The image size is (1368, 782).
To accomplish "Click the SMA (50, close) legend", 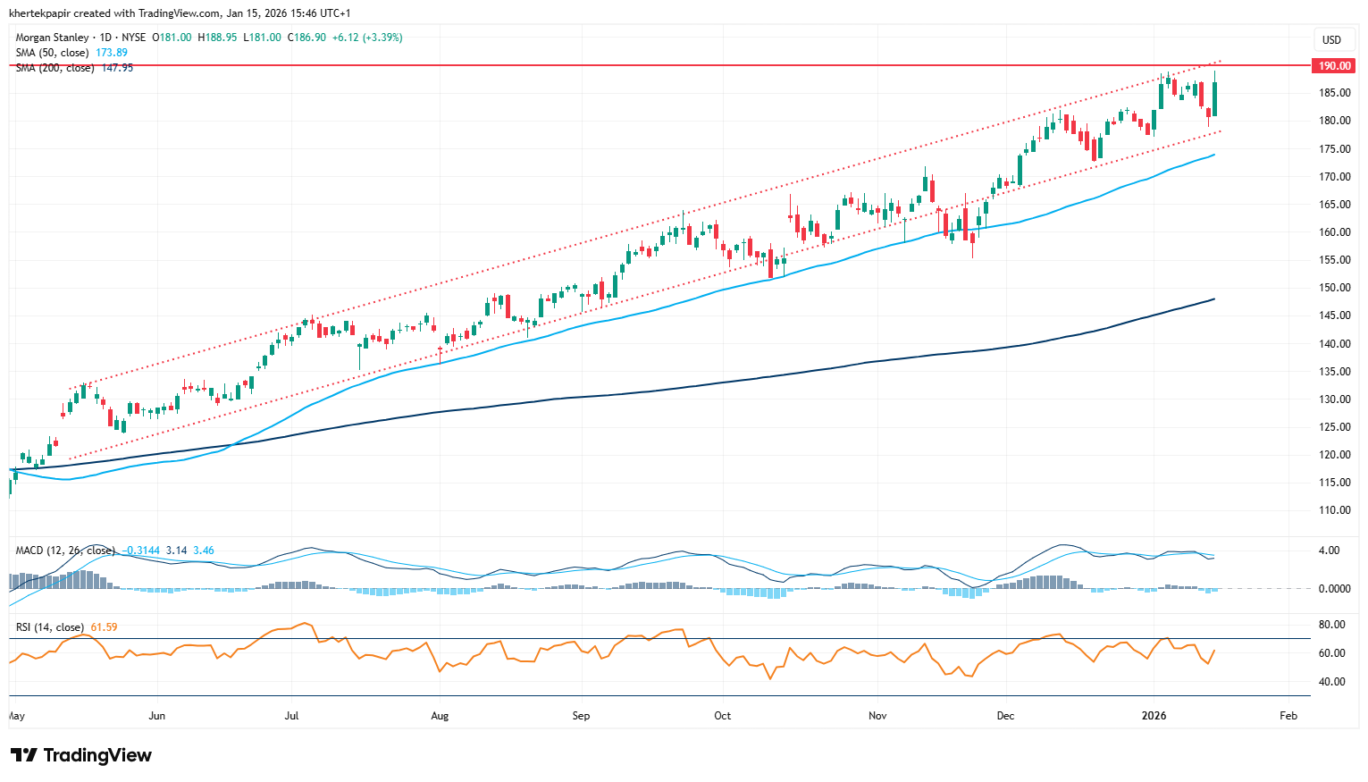I will 52,53.
